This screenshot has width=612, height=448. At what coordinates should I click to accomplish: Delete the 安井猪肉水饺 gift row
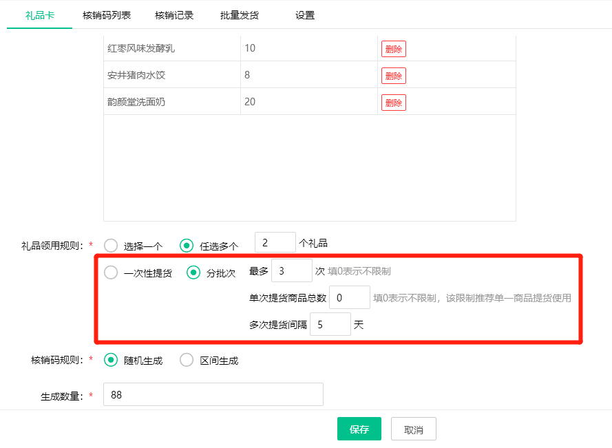(x=394, y=76)
